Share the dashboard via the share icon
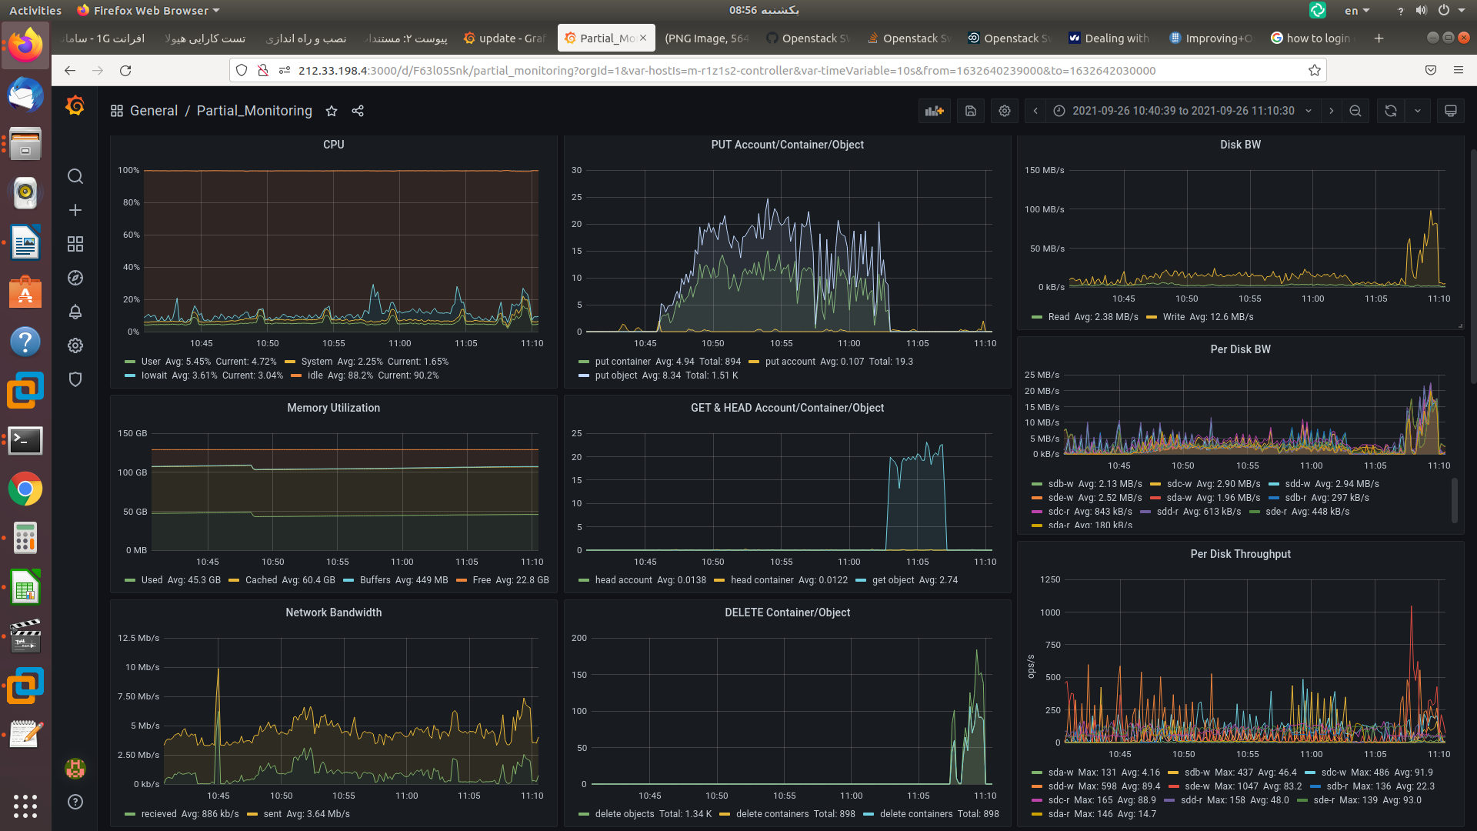The width and height of the screenshot is (1477, 831). point(358,111)
